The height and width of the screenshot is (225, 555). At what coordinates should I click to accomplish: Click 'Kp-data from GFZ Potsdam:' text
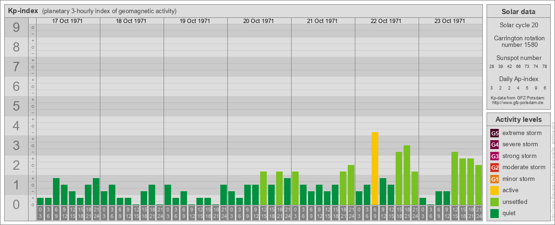(x=518, y=97)
